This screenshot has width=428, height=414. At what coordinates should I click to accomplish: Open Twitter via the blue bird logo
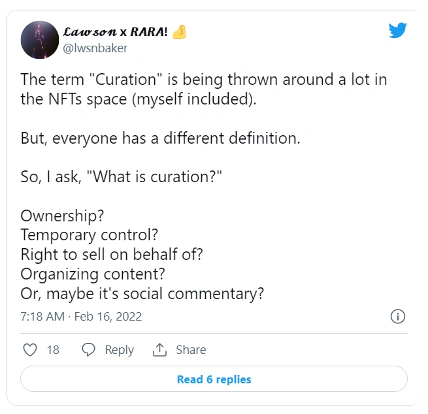point(398,30)
